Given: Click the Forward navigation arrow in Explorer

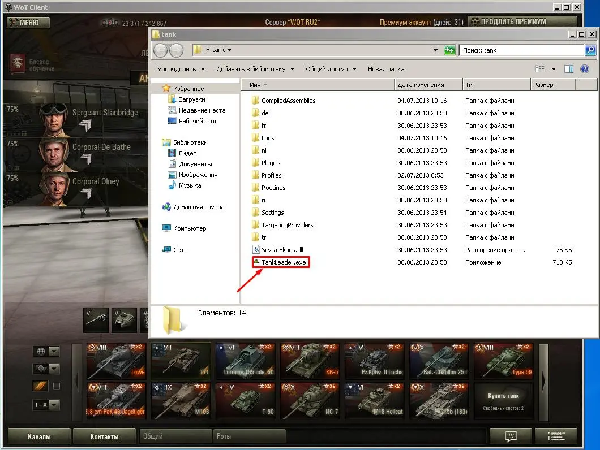Looking at the screenshot, I should coord(177,50).
